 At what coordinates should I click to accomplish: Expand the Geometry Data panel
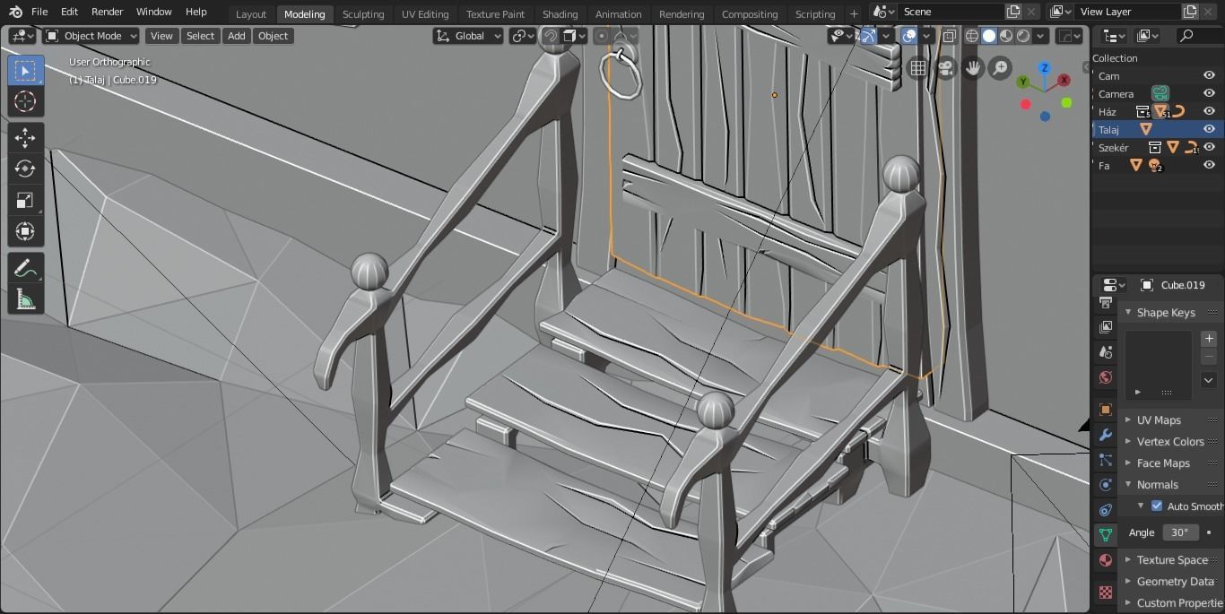click(1174, 582)
